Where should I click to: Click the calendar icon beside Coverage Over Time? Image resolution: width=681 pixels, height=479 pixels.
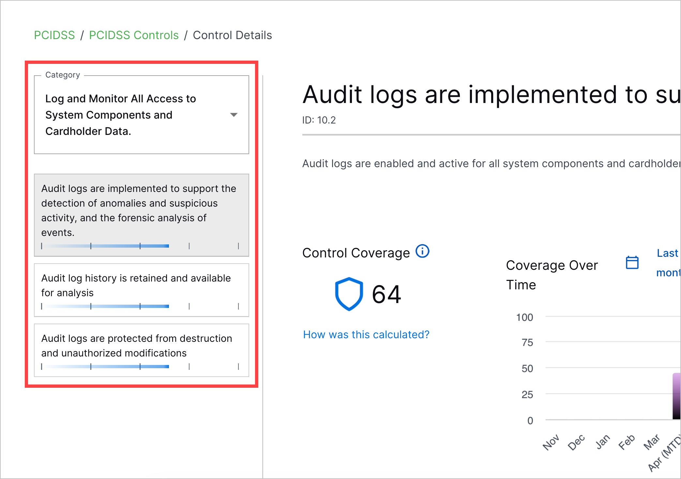click(632, 262)
